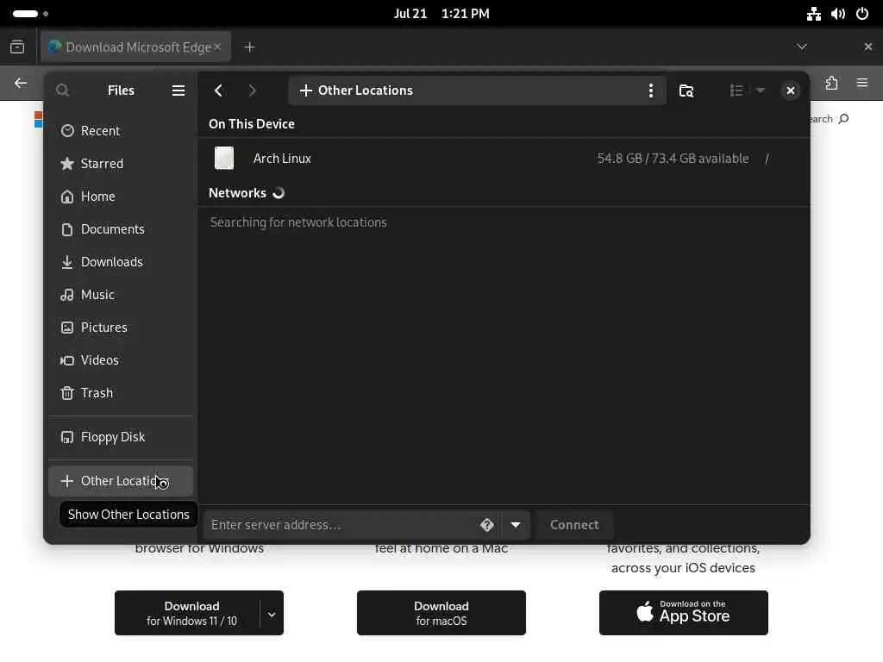Expand the recent servers dropdown

point(516,525)
